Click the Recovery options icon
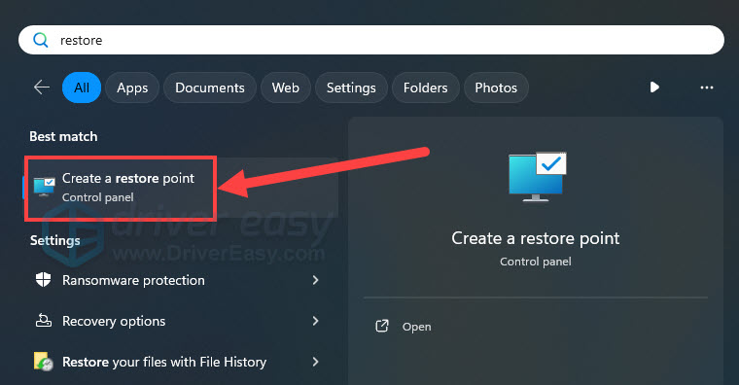739x385 pixels. [44, 321]
